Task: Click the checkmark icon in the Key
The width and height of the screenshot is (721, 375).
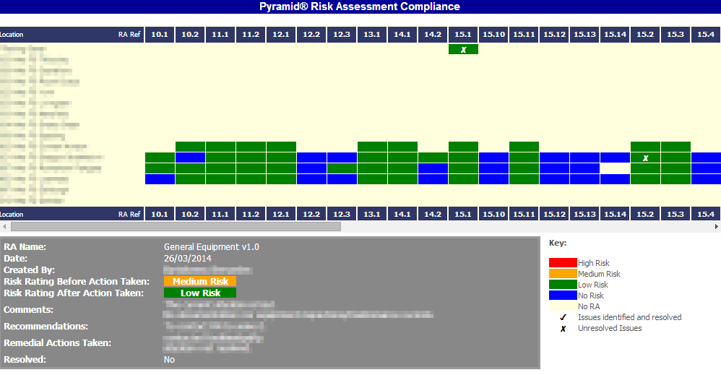Action: pos(563,317)
